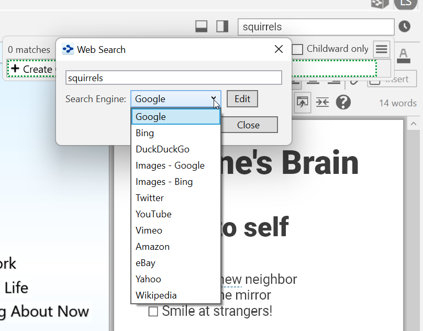
Task: Select Images - Bing option
Action: coord(164,182)
